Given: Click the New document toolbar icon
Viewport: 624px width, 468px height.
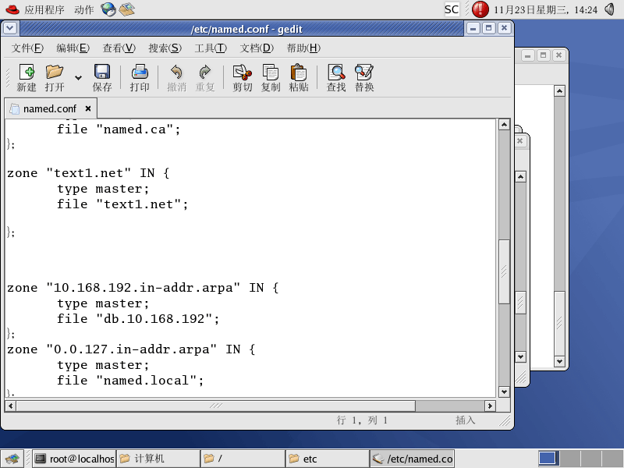Looking at the screenshot, I should (27, 73).
